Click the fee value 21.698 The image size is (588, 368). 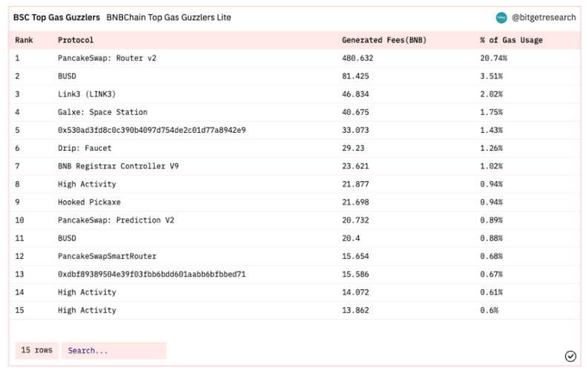click(x=355, y=203)
